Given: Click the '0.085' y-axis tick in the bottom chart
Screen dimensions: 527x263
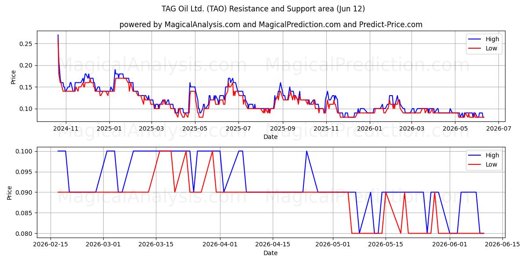Looking at the screenshot, I should tap(24, 213).
